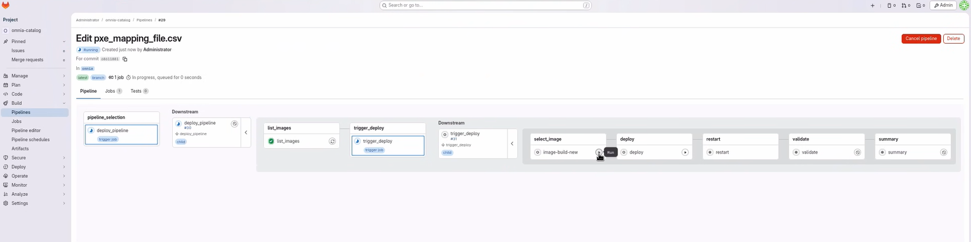Open the Pipelines breadcrumb link

144,20
